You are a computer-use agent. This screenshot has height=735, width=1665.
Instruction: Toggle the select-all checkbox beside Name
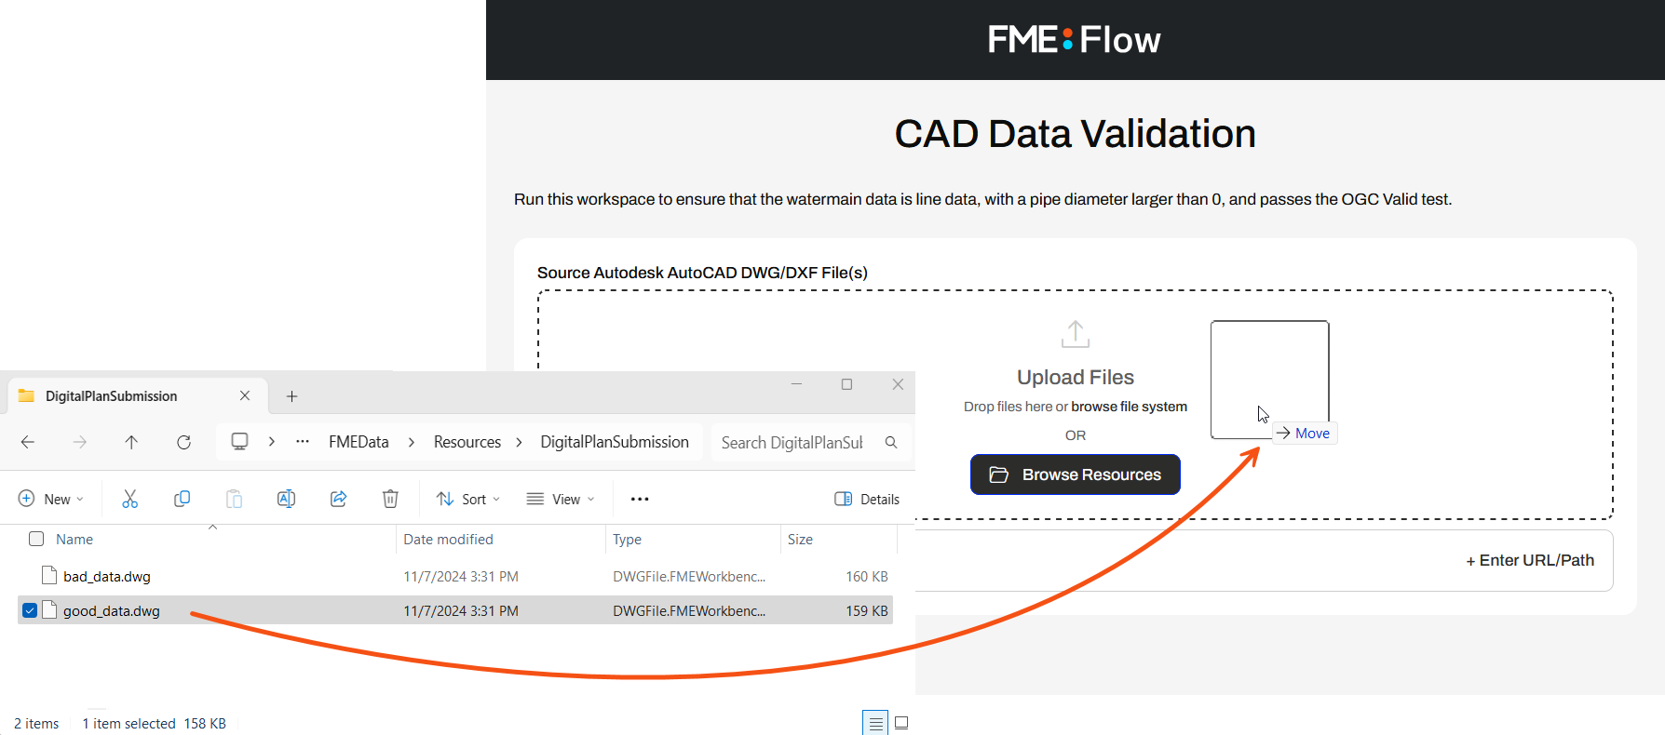pos(36,539)
